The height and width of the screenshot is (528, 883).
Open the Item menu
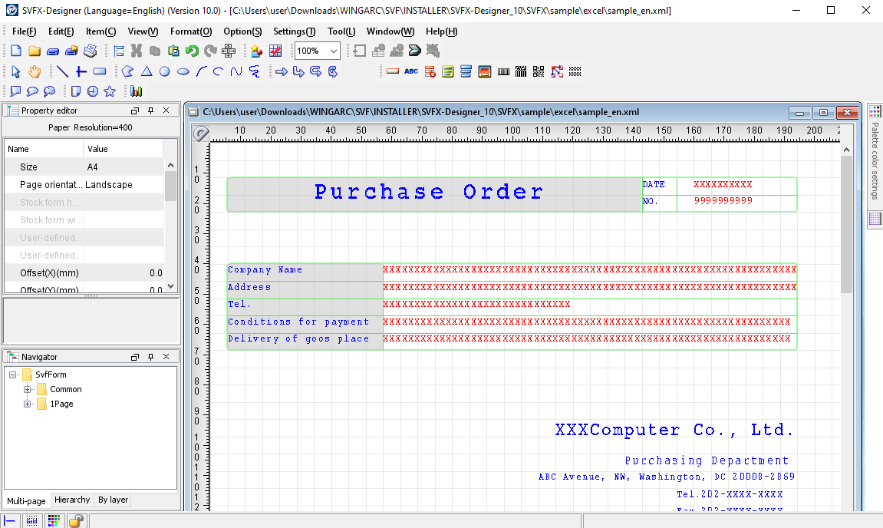100,31
